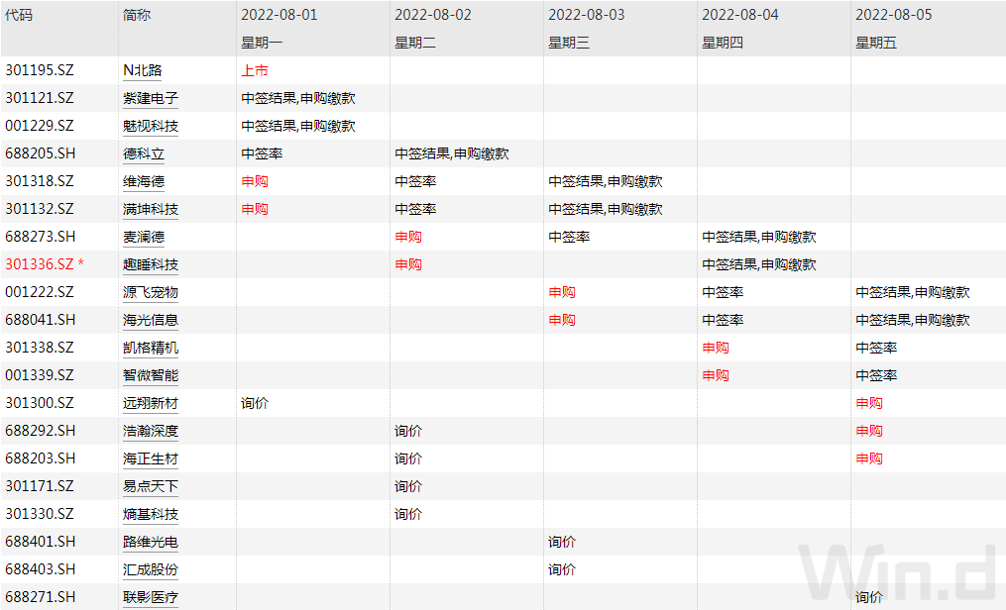Open the 德科立 stock link
This screenshot has width=1006, height=610.
coord(144,153)
